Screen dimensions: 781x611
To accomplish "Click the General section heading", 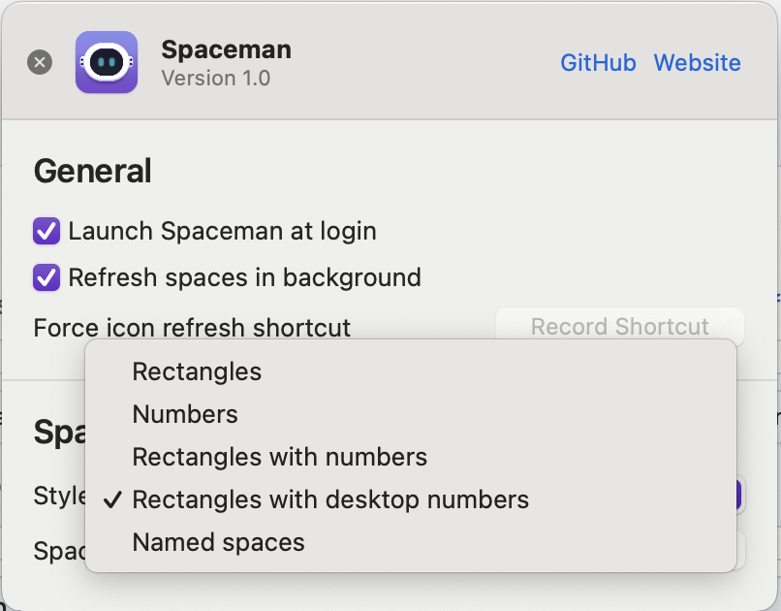I will pyautogui.click(x=93, y=172).
